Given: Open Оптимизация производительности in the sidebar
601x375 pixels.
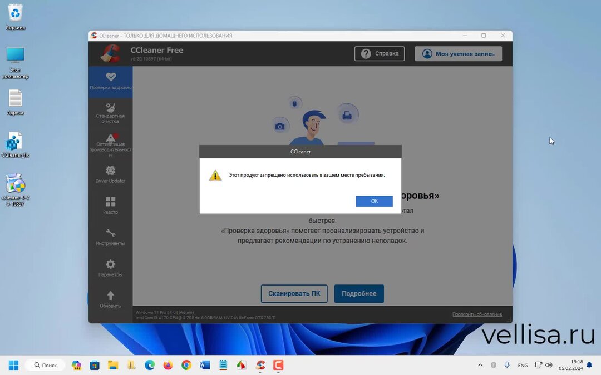Looking at the screenshot, I should coord(110,145).
